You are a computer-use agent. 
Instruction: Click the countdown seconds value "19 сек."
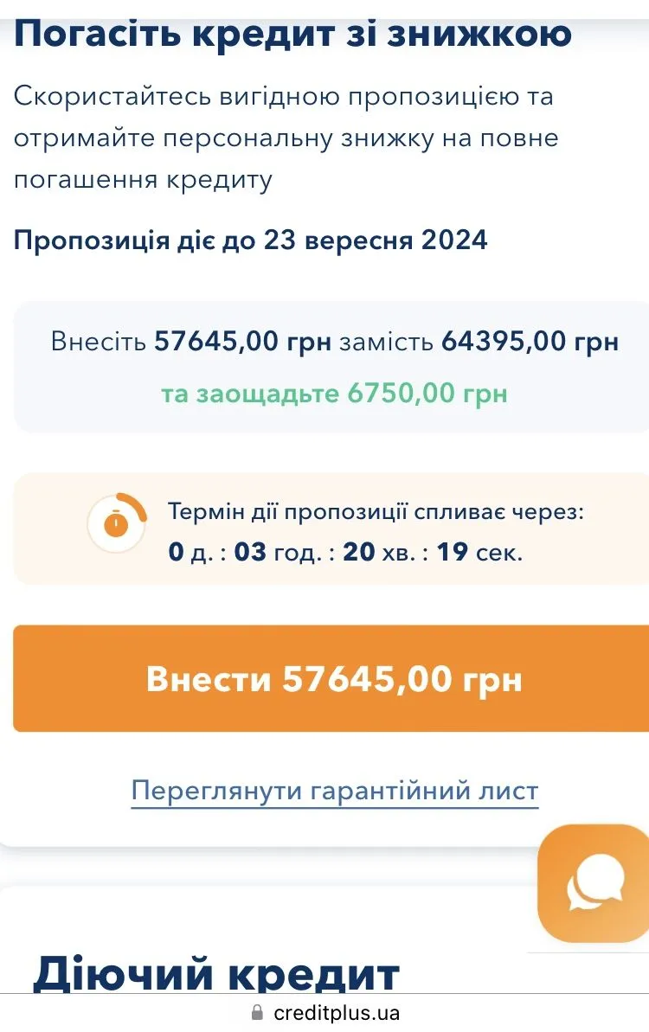(479, 551)
